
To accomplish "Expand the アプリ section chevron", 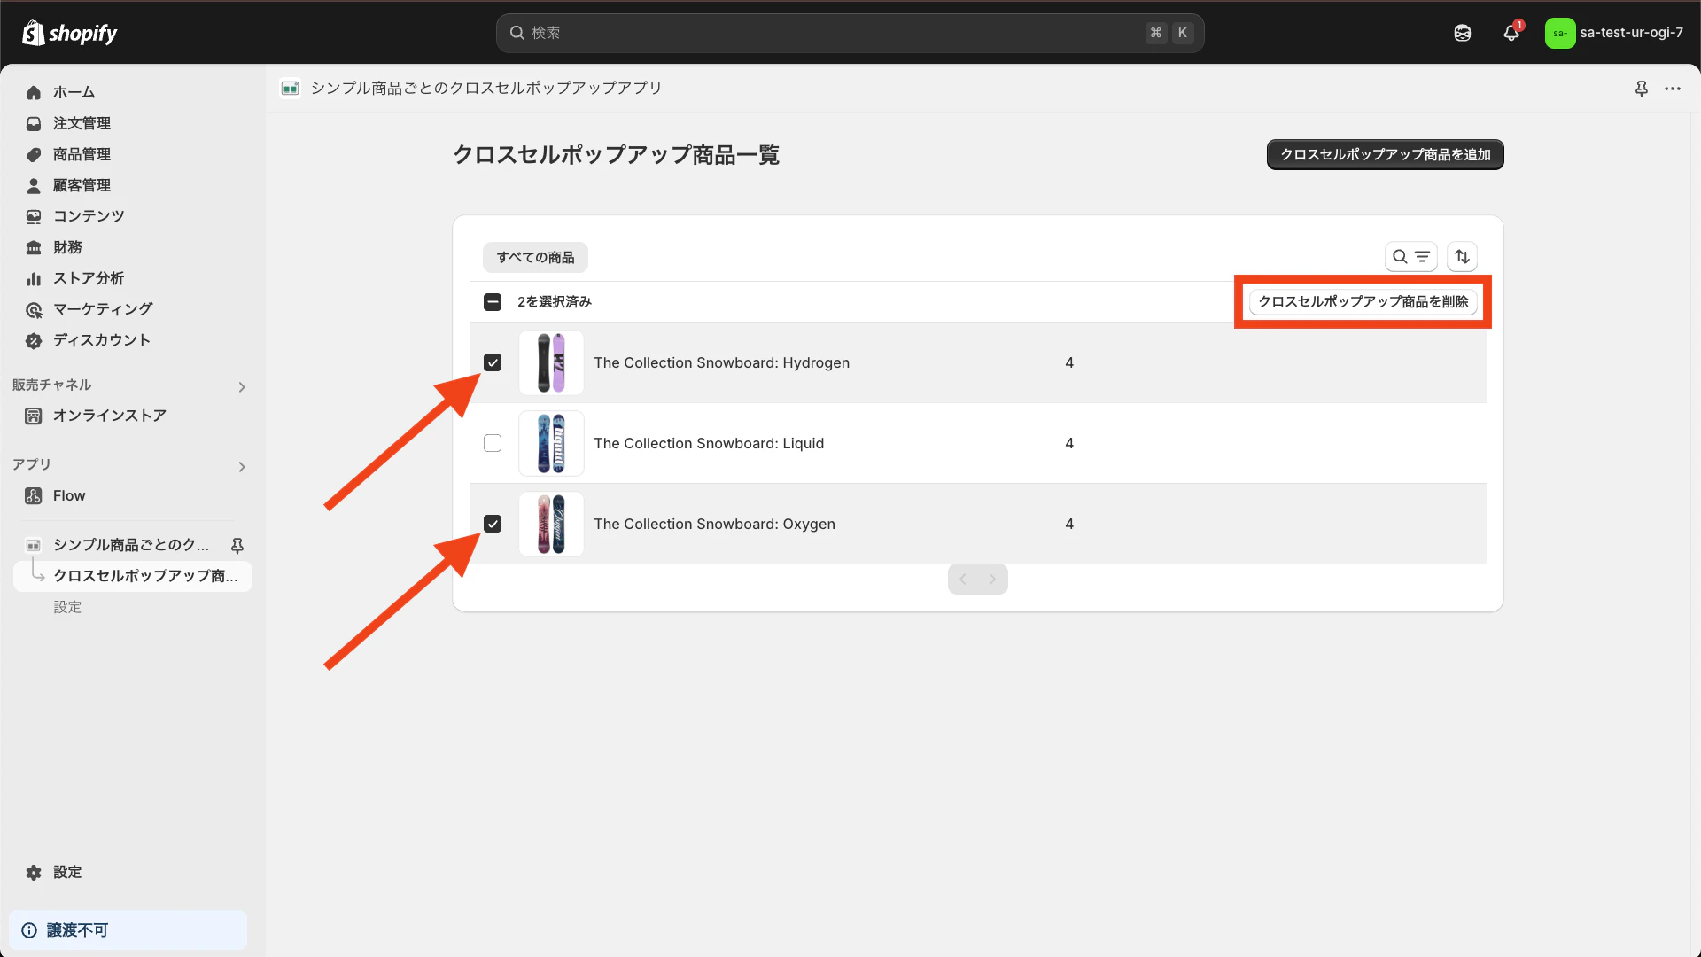I will 242,467.
